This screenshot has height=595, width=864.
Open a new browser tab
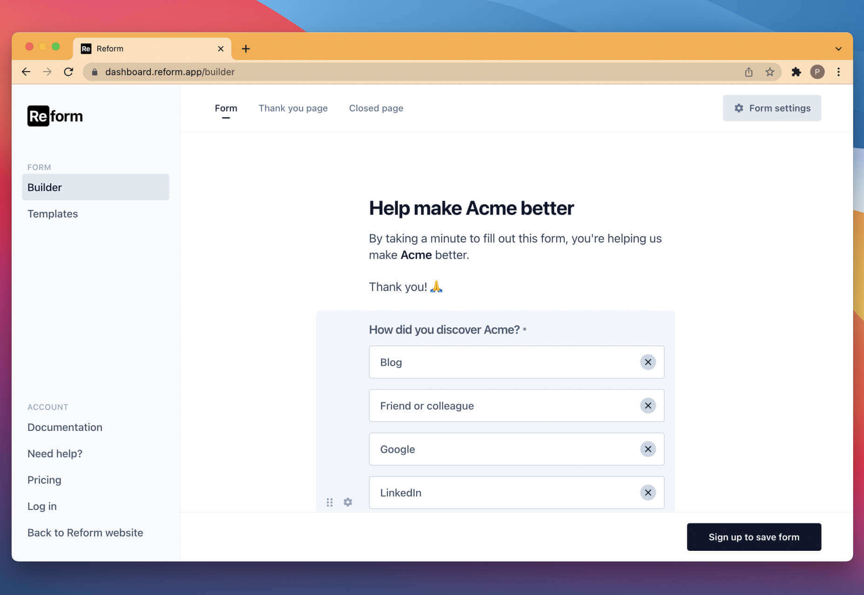point(246,48)
